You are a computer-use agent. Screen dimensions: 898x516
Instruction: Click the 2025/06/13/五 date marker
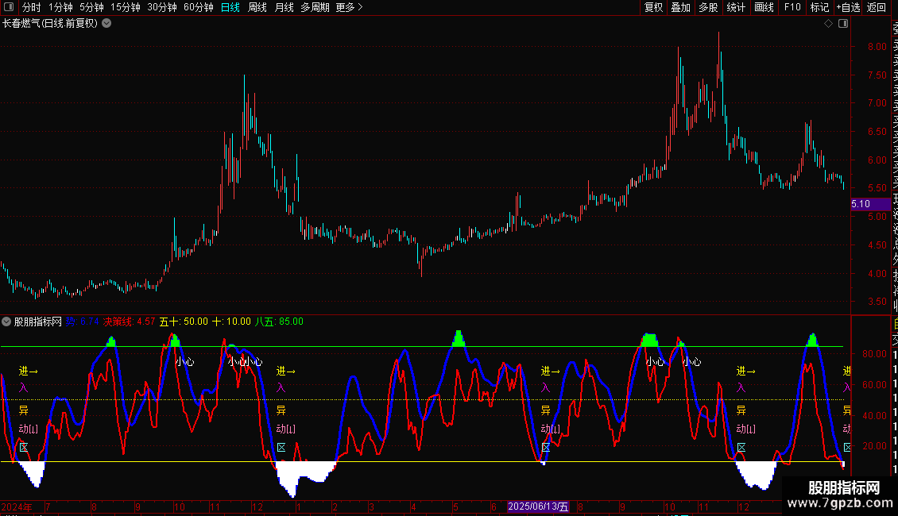point(538,506)
